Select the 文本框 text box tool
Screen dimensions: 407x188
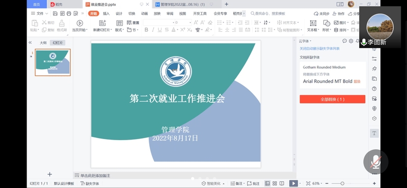tap(313, 23)
